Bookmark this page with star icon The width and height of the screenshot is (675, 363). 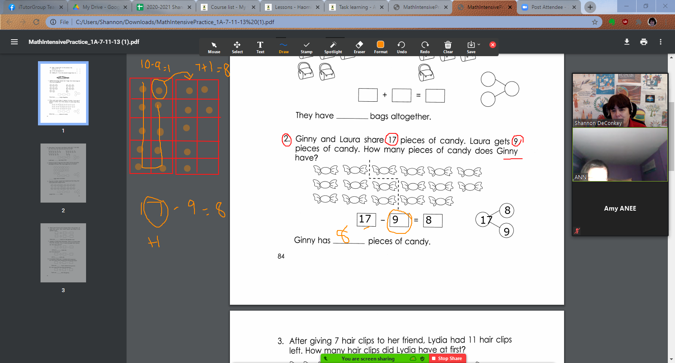[595, 22]
